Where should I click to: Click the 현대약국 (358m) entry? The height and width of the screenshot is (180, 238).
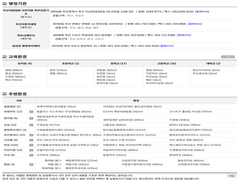181,155
